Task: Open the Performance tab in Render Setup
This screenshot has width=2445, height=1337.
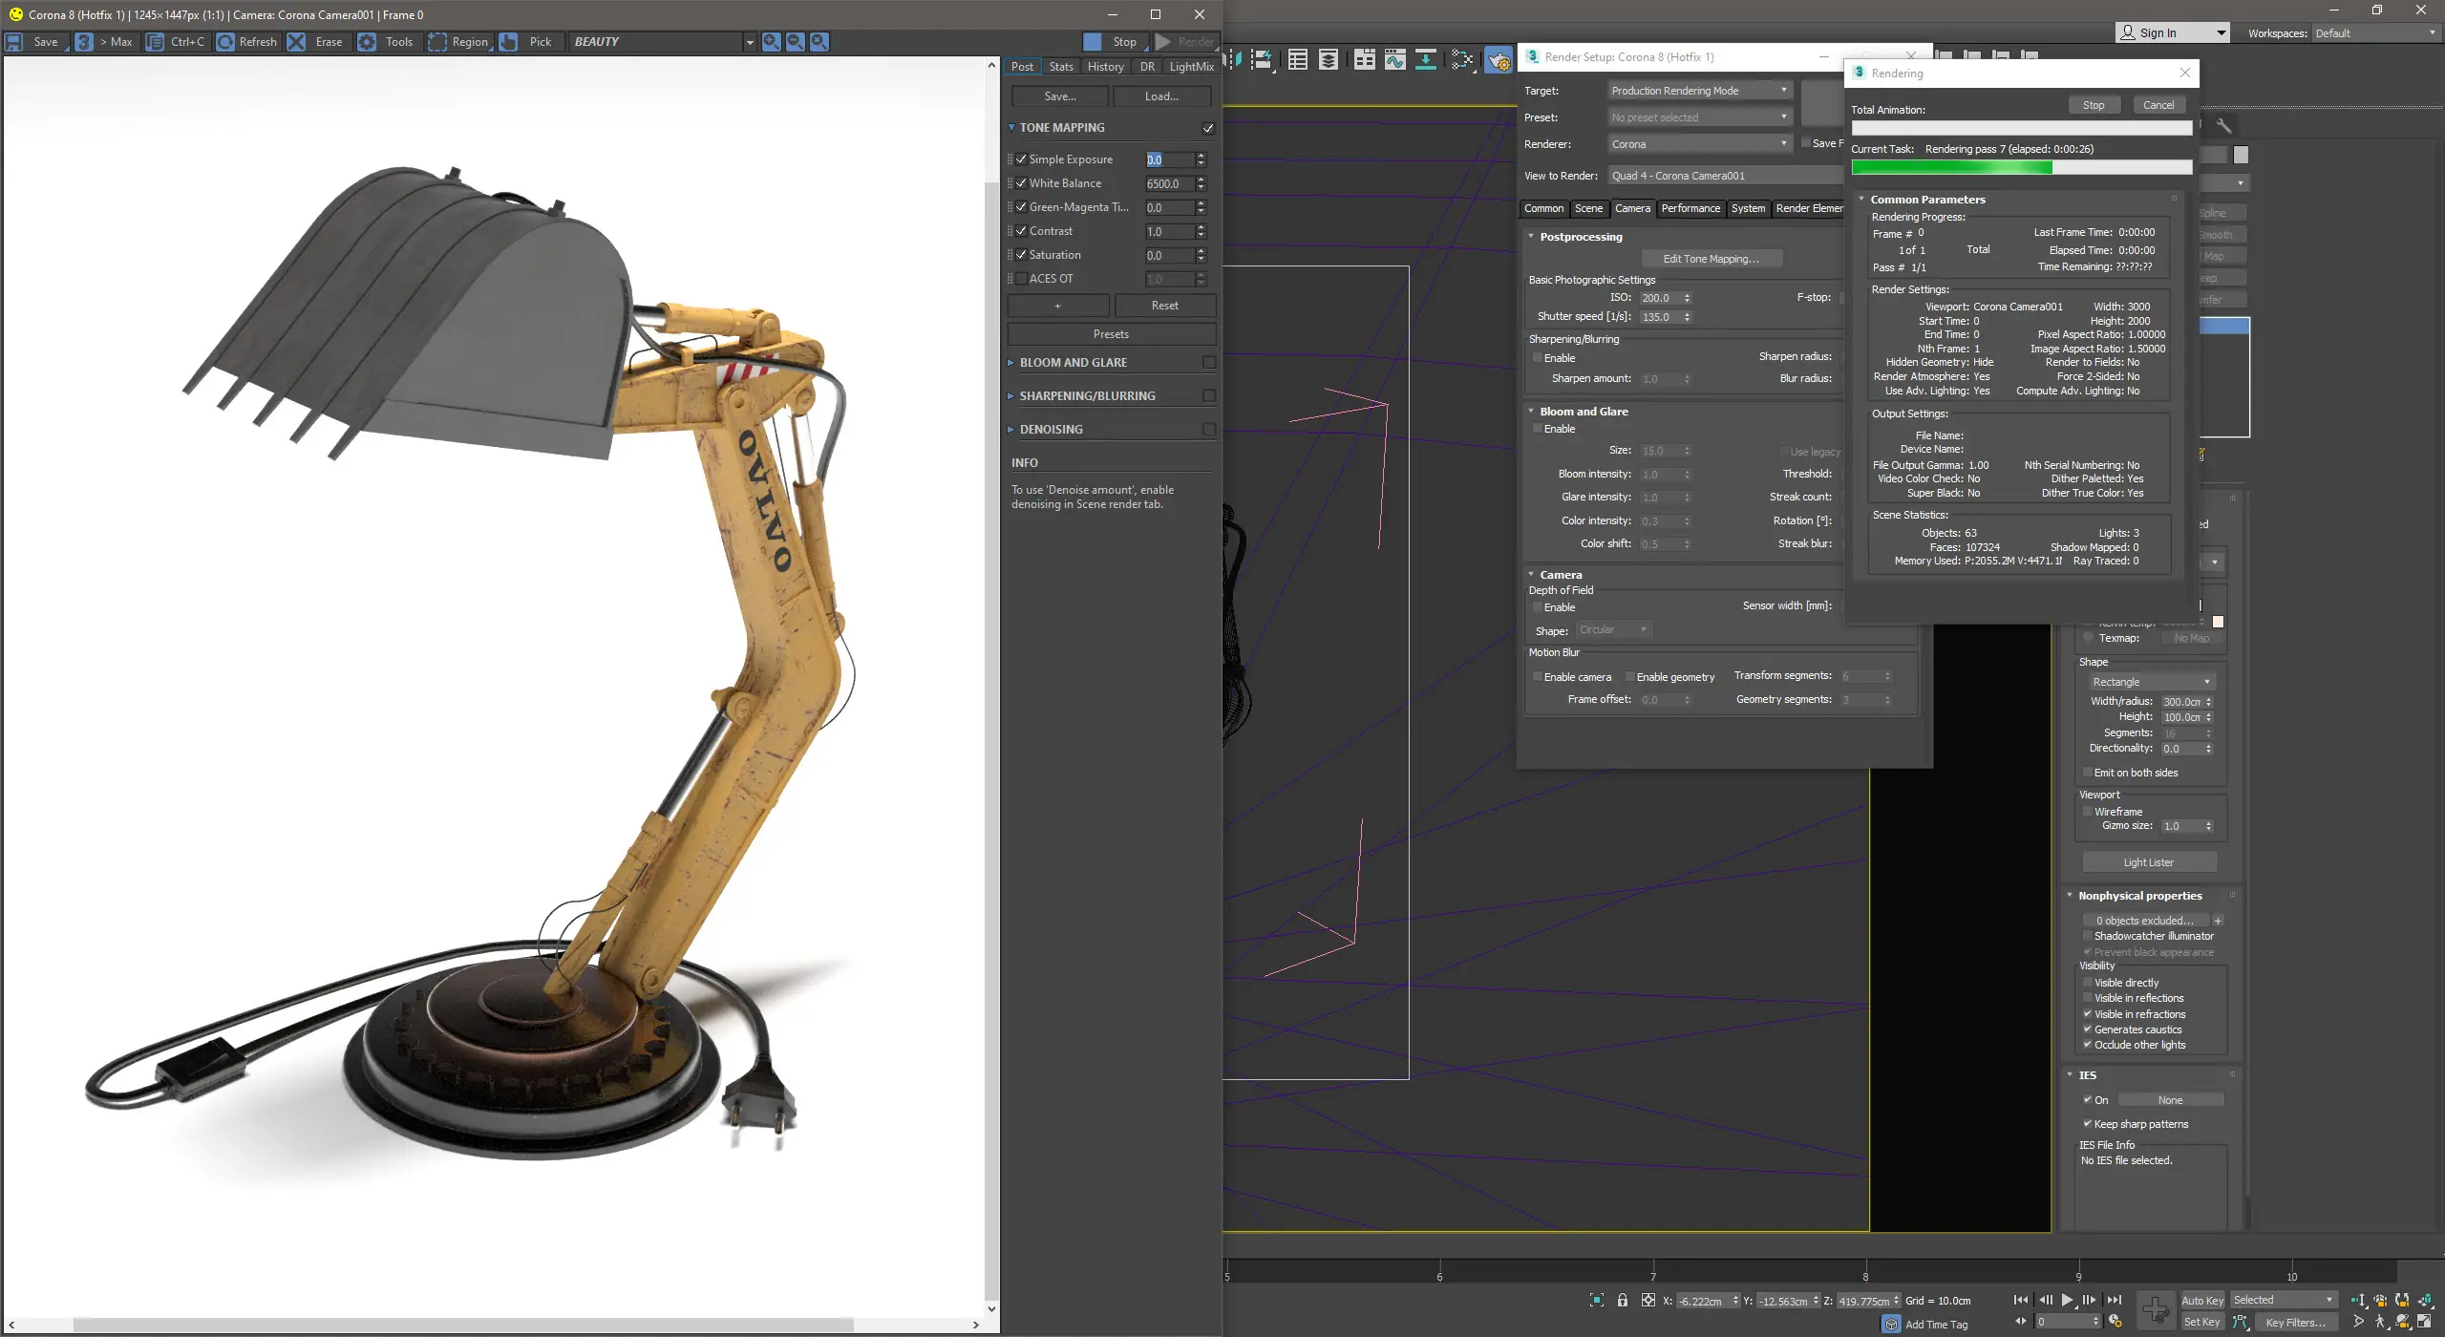Action: 1690,208
